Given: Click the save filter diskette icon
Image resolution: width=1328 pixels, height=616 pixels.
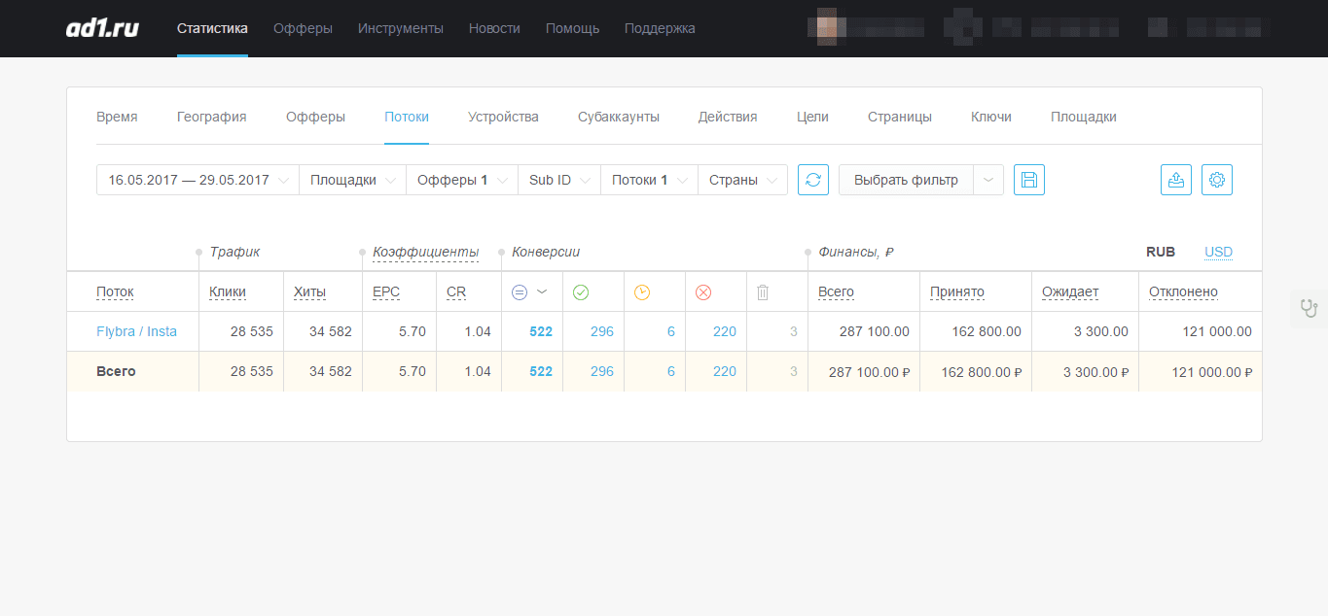Looking at the screenshot, I should point(1028,179).
